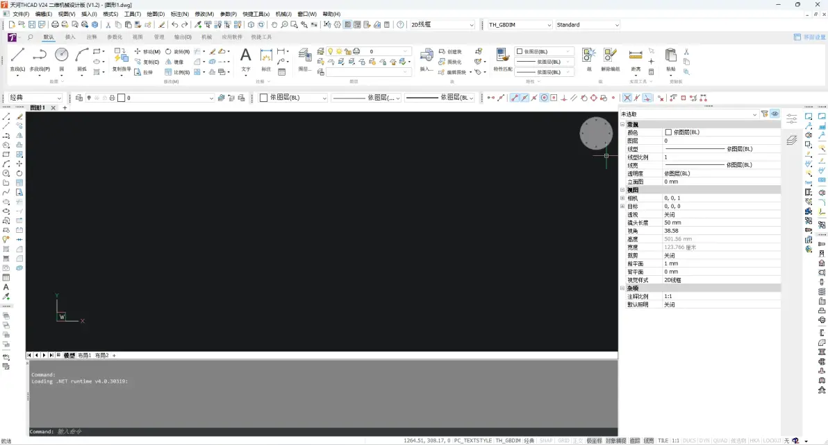Select the 多段线(P) polyline tool
Image resolution: width=828 pixels, height=445 pixels.
coord(40,59)
